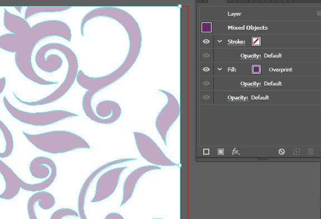Open the purple Fill color swatch

[256, 69]
